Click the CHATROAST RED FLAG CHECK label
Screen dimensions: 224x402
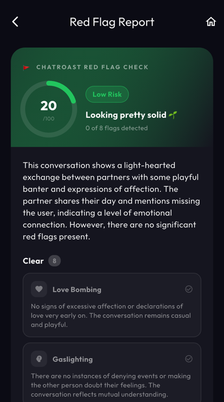[92, 67]
